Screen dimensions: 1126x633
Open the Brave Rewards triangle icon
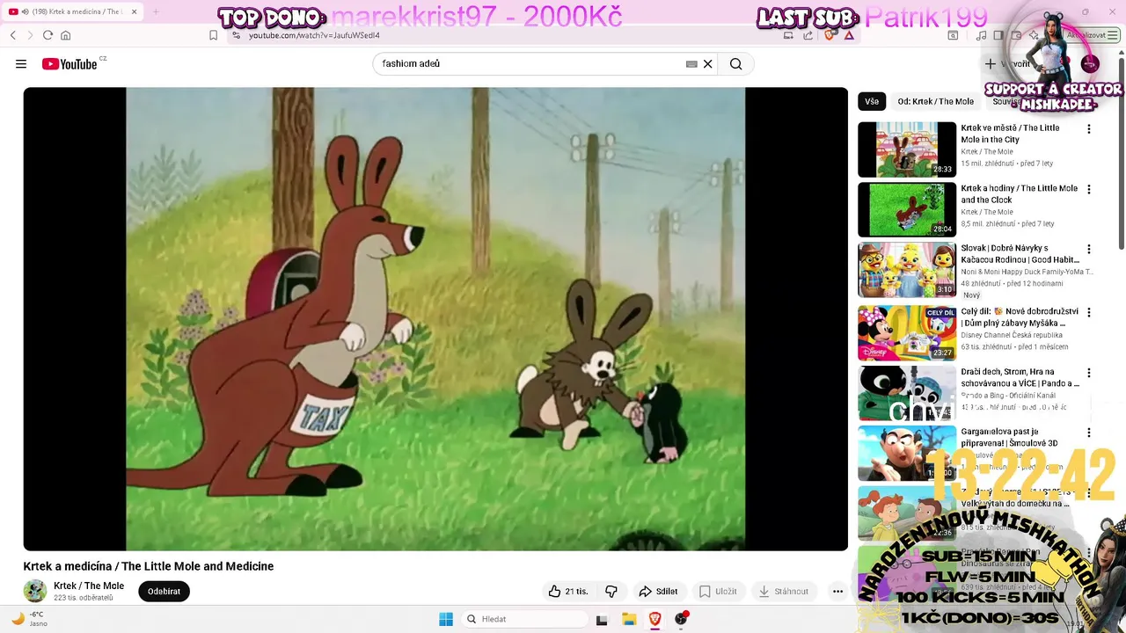click(x=849, y=35)
